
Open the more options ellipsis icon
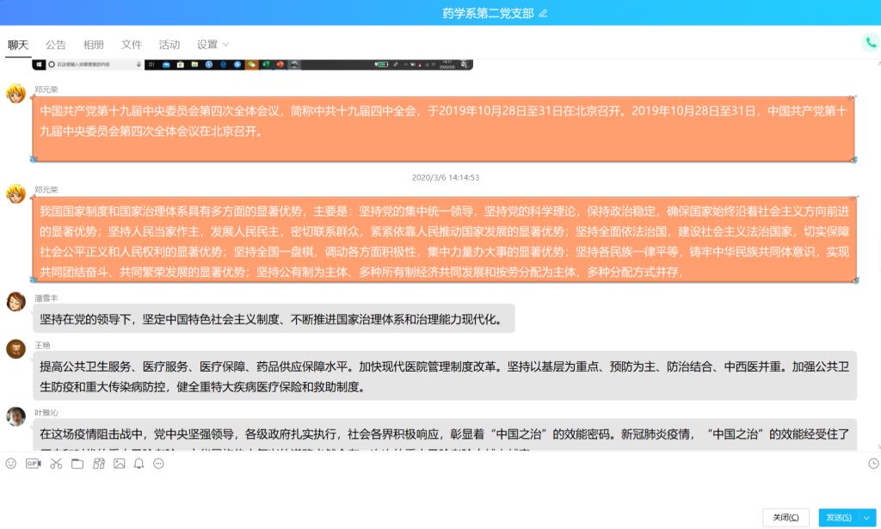pyautogui.click(x=159, y=464)
